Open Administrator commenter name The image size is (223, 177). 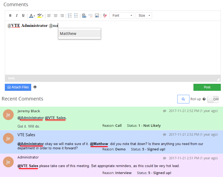pos(28,157)
